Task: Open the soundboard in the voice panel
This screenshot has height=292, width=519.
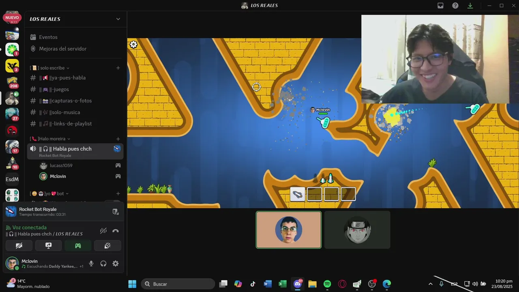Action: click(x=107, y=246)
